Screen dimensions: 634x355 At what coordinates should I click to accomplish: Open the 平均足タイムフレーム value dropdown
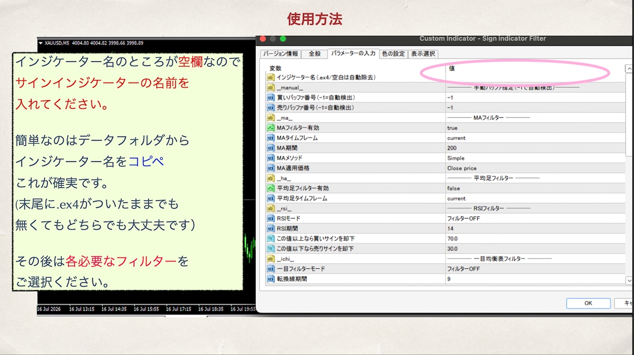(535, 198)
